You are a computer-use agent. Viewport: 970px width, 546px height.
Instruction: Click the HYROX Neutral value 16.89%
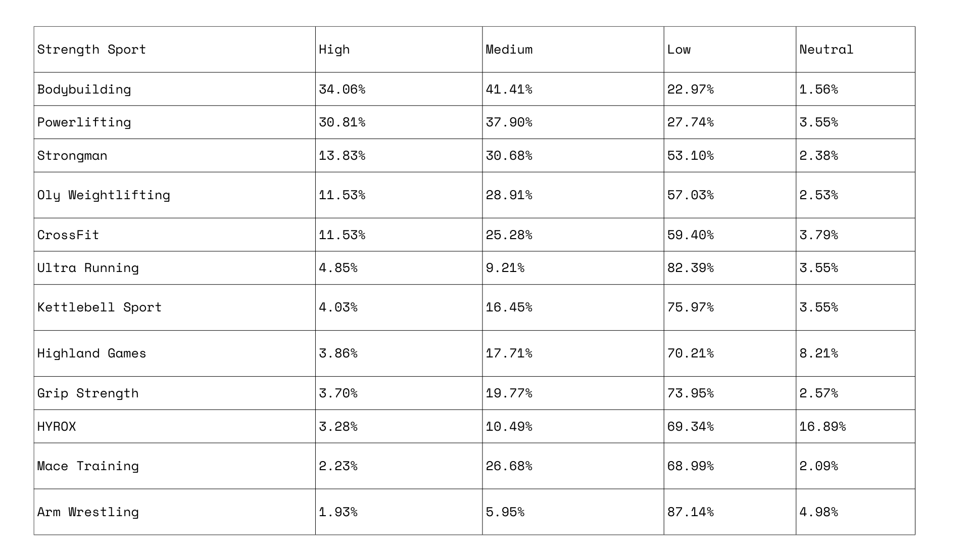pos(822,427)
